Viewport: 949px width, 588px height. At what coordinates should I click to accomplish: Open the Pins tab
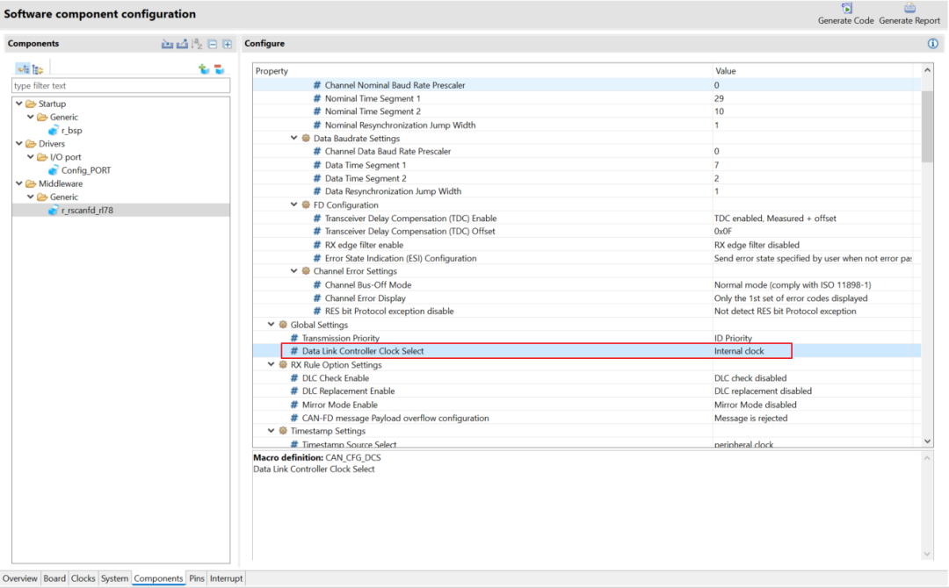(197, 578)
